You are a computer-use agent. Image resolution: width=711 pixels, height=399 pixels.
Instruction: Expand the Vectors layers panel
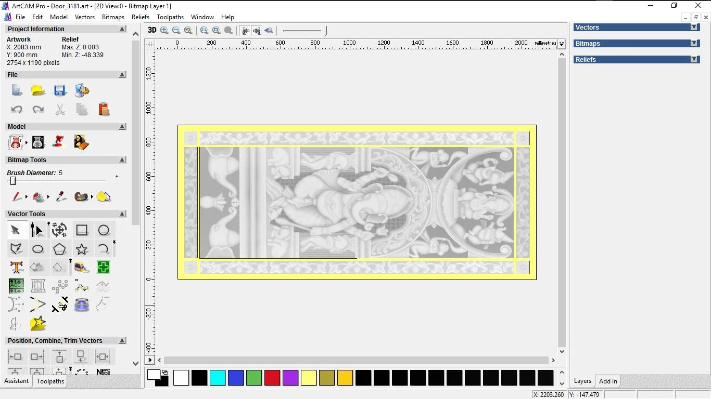pos(694,28)
